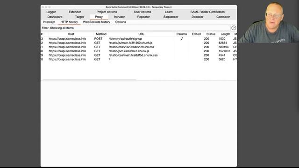This screenshot has height=168, width=299.
Task: Select the /identity/api/auth/signup request row
Action: click(139, 39)
